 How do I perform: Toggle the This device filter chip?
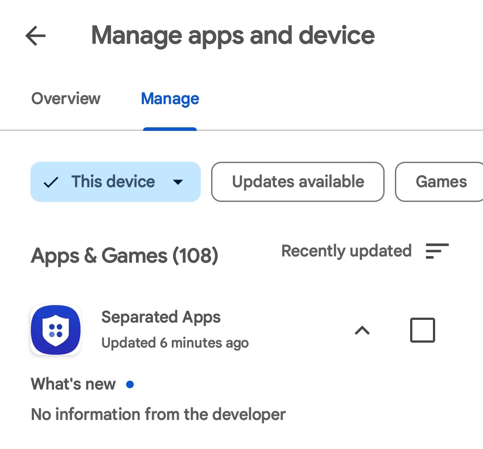tap(115, 182)
